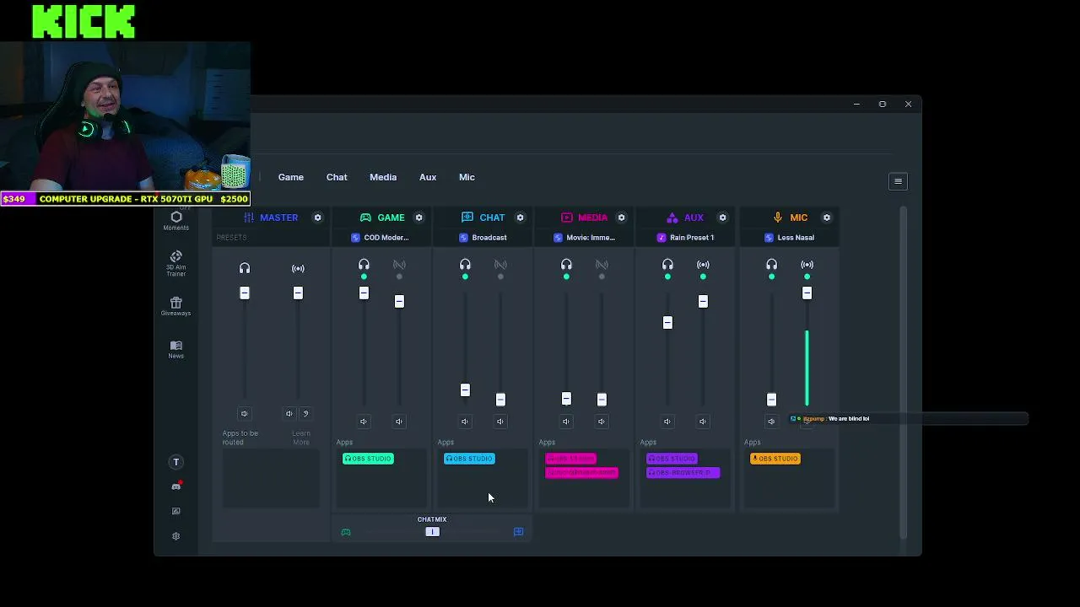Toggle Game channel stream output

click(399, 266)
